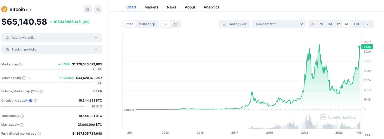
Task: Click the orange Bitcoin logo icon
Action: coord(4,9)
